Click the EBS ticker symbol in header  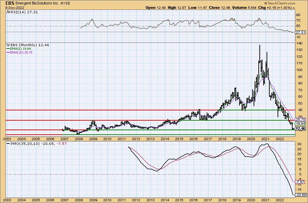pos(10,3)
